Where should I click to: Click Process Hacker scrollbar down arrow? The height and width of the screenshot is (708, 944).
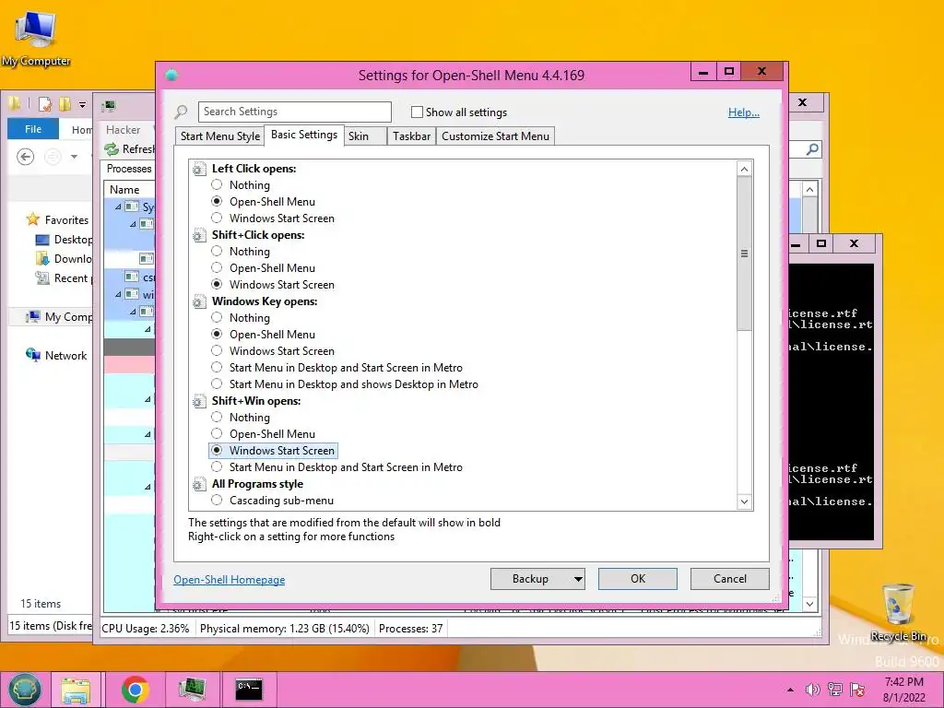tap(809, 604)
